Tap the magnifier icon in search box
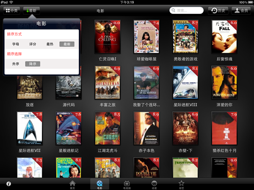The width and height of the screenshot is (254, 190). click(x=173, y=11)
